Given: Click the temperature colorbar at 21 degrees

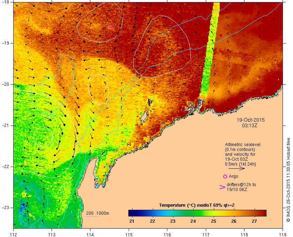Looking at the screenshot, I should 132,213.
